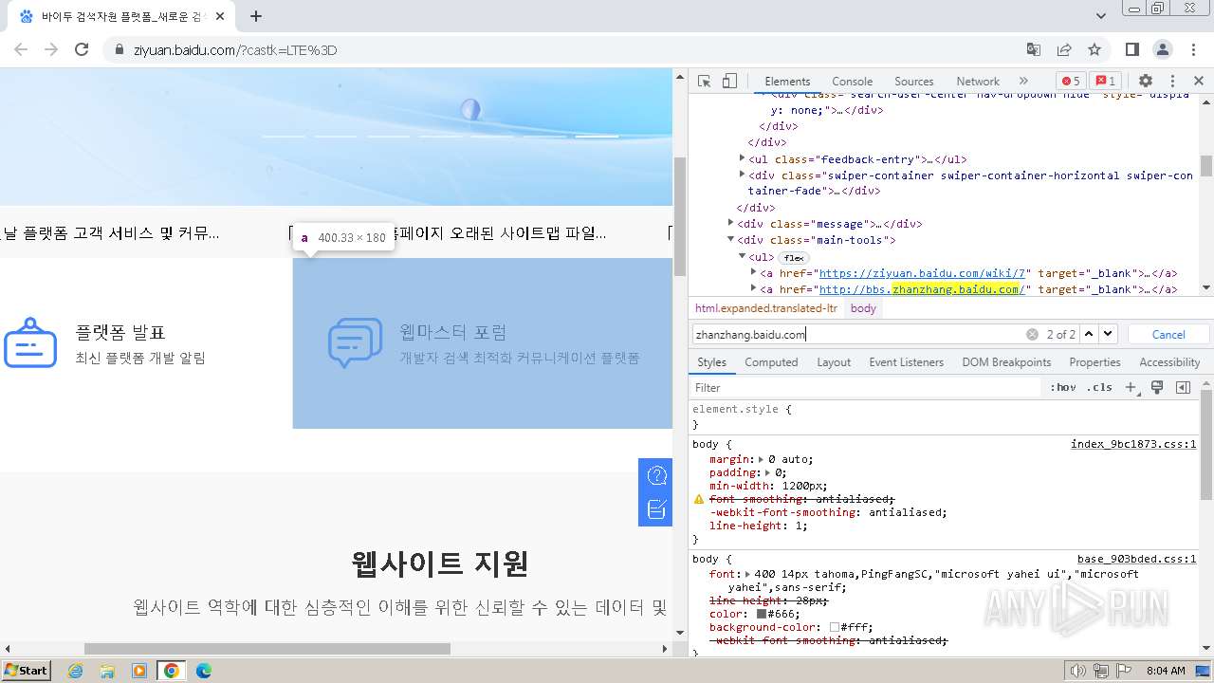The height and width of the screenshot is (683, 1214).
Task: Toggle the browser side panel
Action: [x=1132, y=49]
